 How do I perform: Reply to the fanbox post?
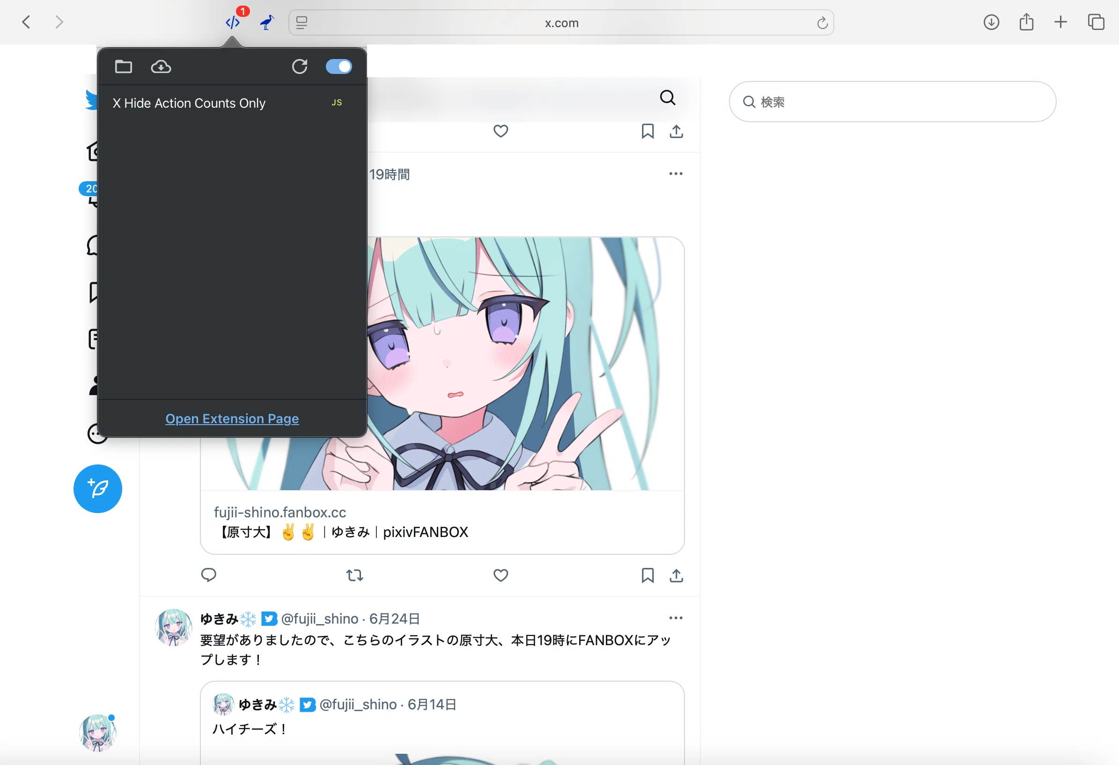pos(208,575)
